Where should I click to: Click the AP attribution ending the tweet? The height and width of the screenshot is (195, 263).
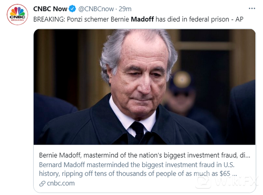click(236, 19)
